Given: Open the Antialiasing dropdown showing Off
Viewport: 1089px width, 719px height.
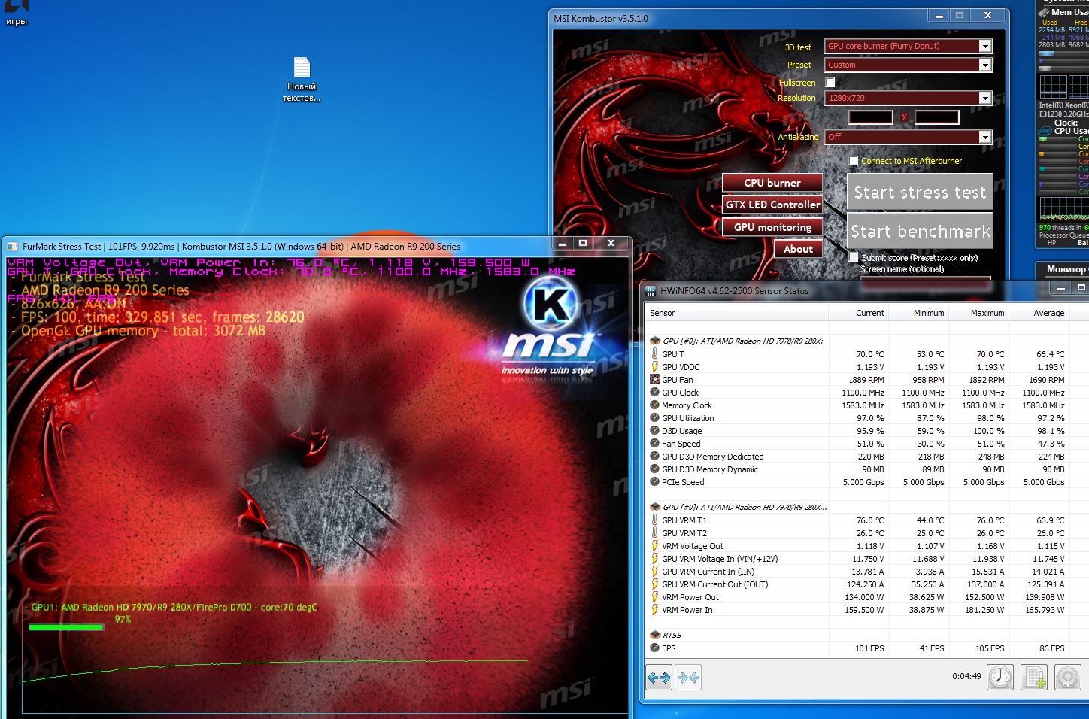Looking at the screenshot, I should [909, 137].
